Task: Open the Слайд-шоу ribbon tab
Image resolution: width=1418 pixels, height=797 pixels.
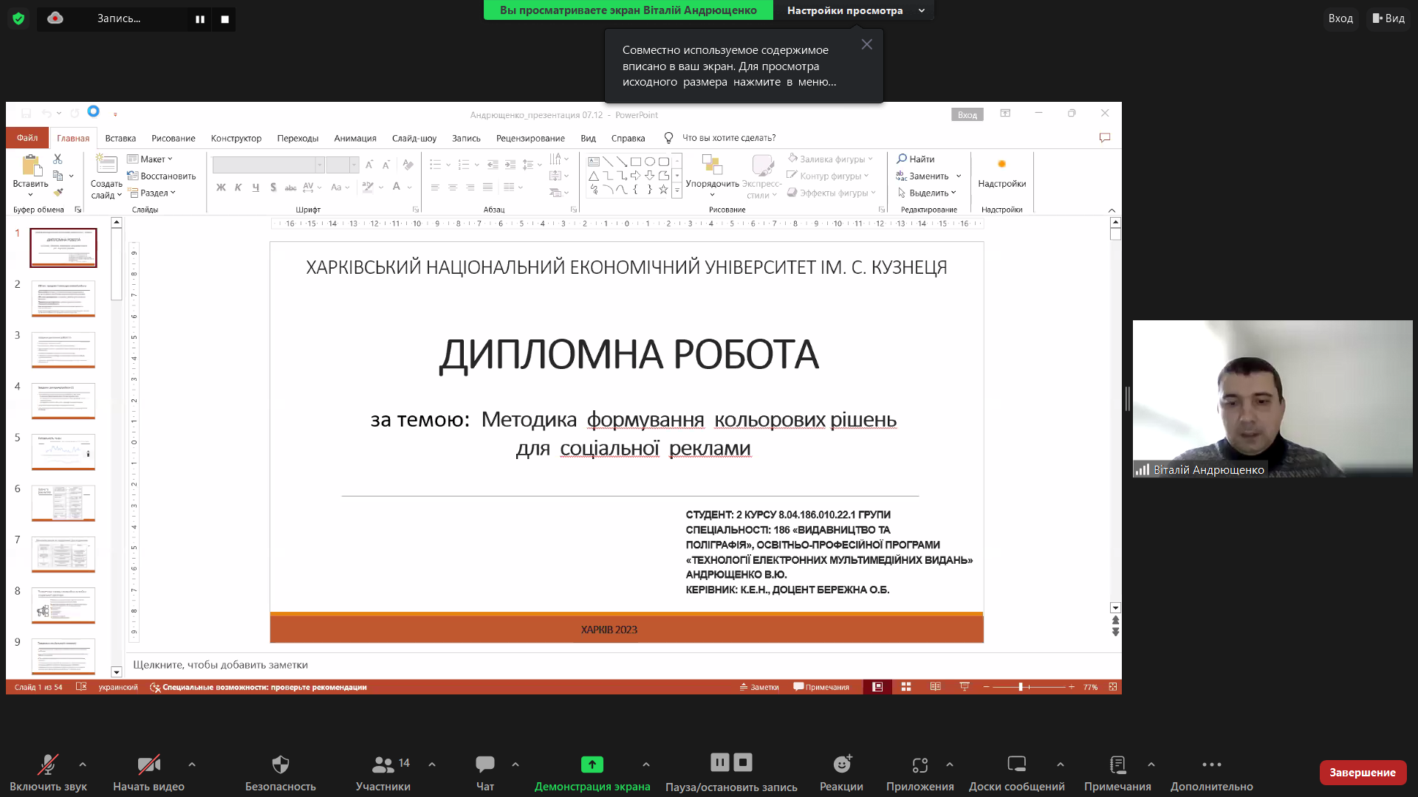Action: (x=414, y=138)
